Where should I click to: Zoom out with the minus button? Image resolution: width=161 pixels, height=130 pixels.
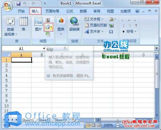[x=118, y=125]
